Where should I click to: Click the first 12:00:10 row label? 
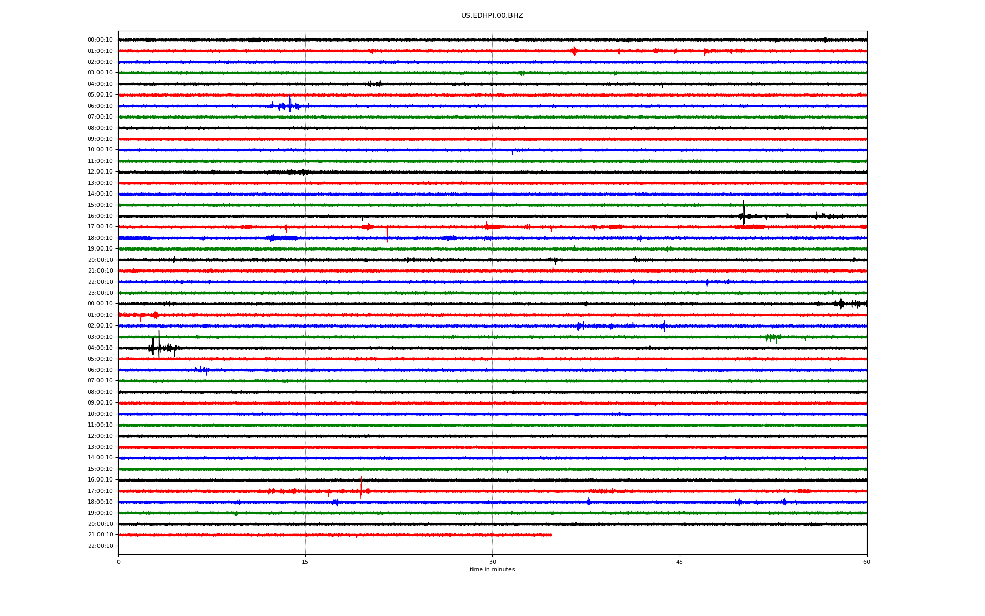click(100, 172)
